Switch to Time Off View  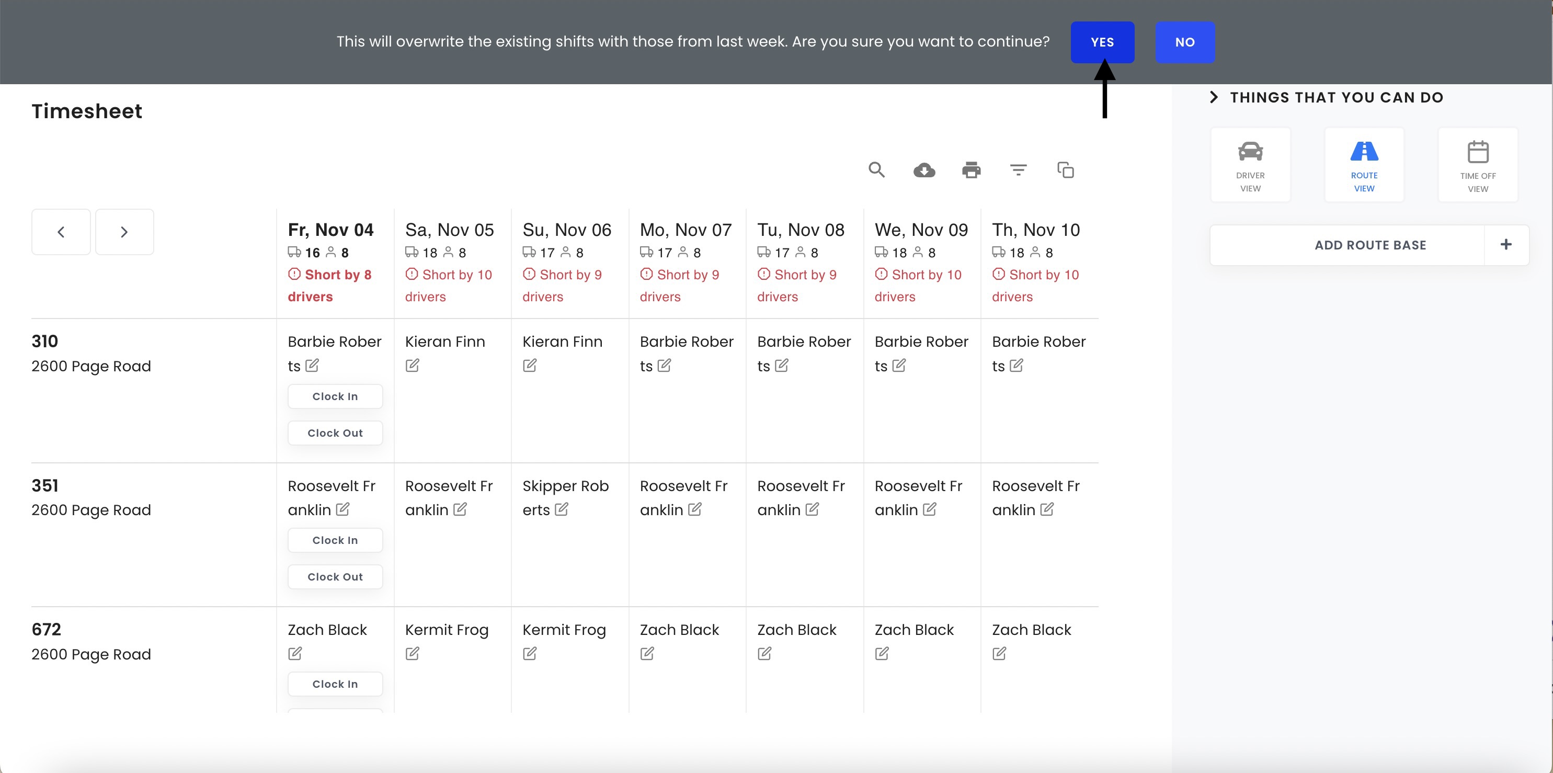[1478, 165]
